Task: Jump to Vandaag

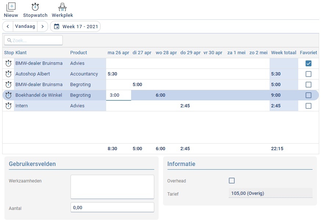Action: [25, 26]
